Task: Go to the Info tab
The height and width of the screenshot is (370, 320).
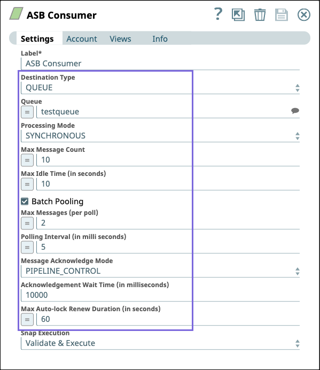Action: (160, 38)
